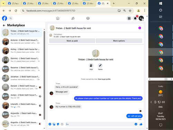Go to the Home feed icon
The height and width of the screenshot is (130, 173).
click(58, 18)
